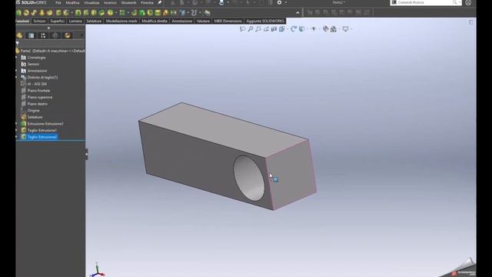Select Piano destro in the tree
The height and width of the screenshot is (277, 492).
(x=38, y=104)
